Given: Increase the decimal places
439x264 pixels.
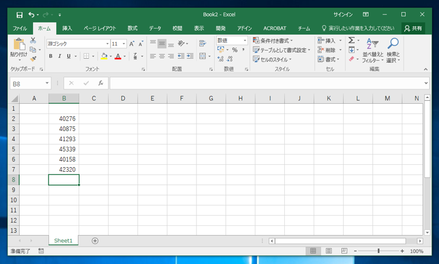Looking at the screenshot, I should pyautogui.click(x=221, y=59).
